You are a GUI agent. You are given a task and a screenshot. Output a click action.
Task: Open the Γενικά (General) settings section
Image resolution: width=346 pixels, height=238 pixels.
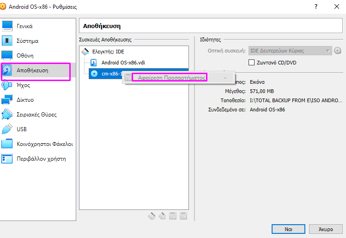(24, 26)
